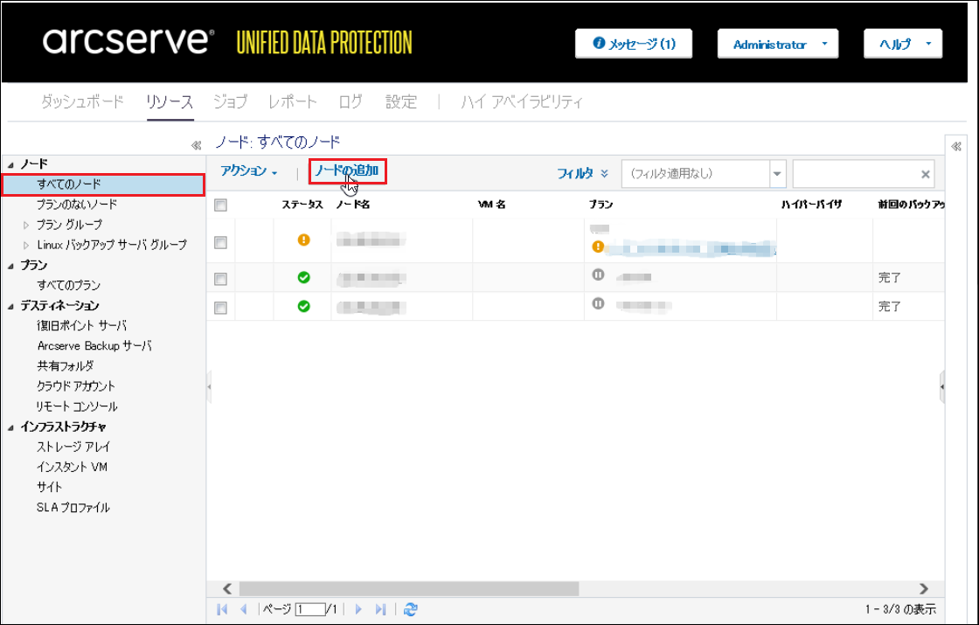Image resolution: width=979 pixels, height=625 pixels.
Task: Check the first node row checkbox
Action: [x=220, y=243]
